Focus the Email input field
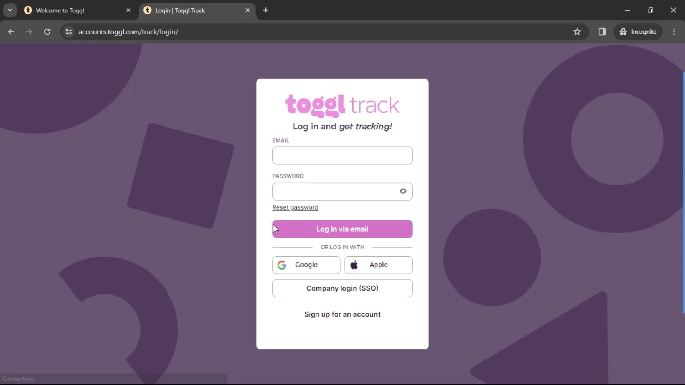 [342, 155]
